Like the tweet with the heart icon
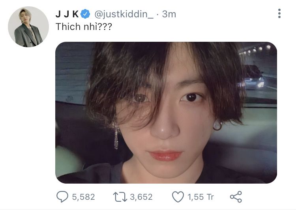This screenshot has height=210, width=296. tap(178, 197)
